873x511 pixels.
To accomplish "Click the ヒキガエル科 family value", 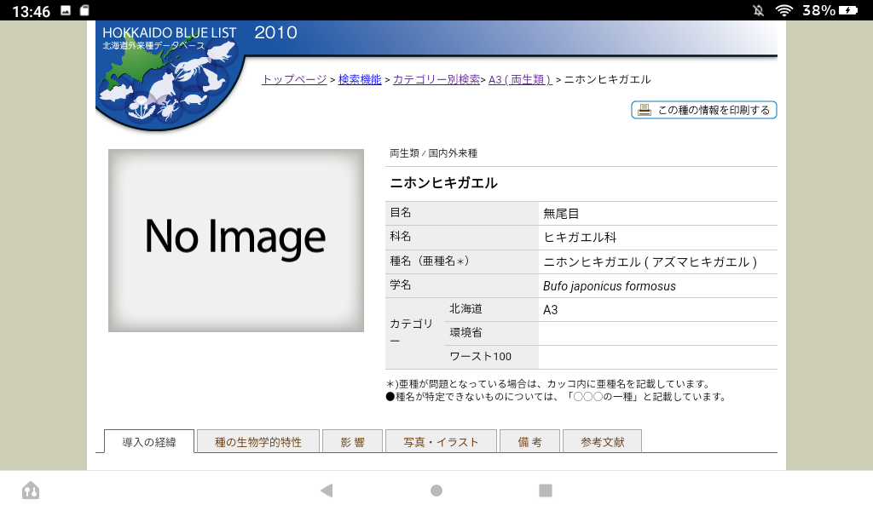I will click(580, 238).
